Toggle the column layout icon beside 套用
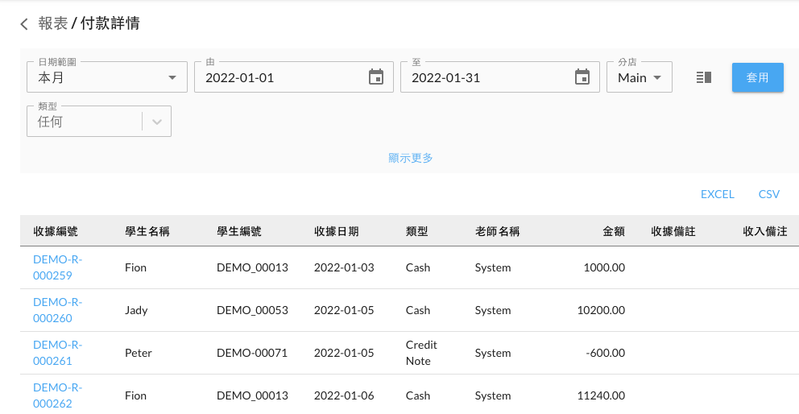 coord(704,77)
